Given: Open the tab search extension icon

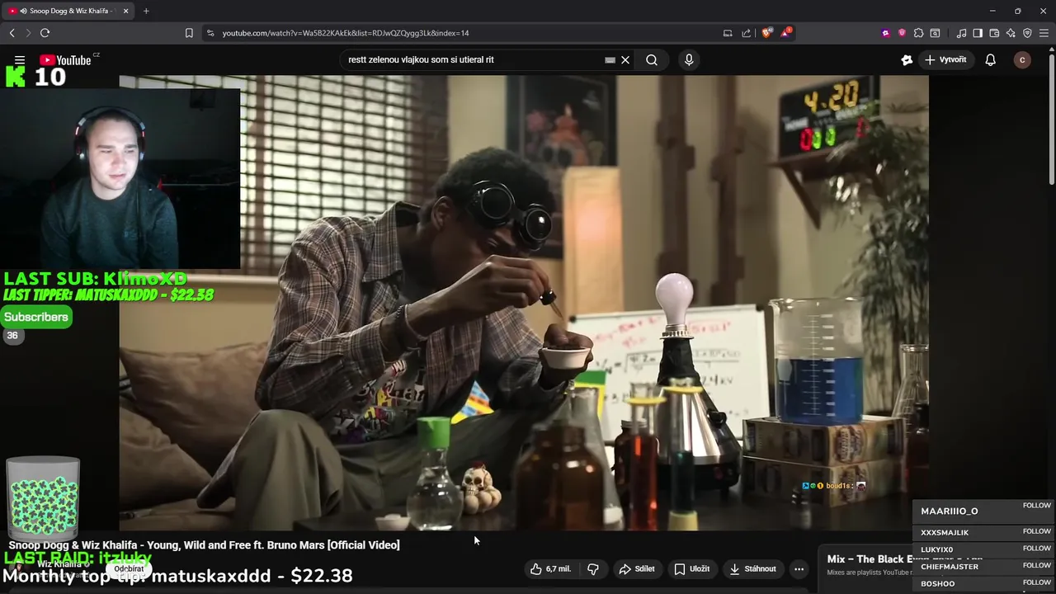Looking at the screenshot, I should [x=935, y=33].
